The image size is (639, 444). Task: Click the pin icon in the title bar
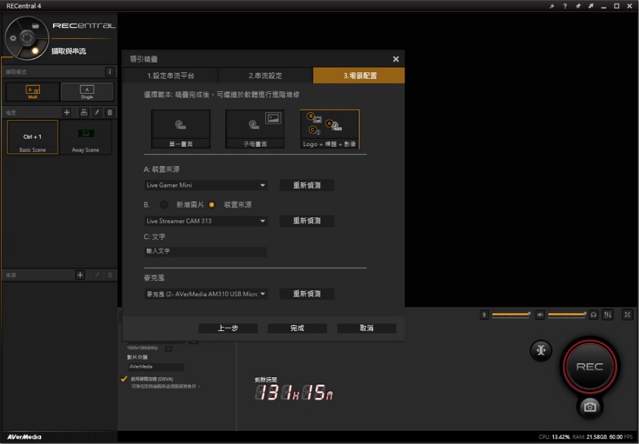coord(578,6)
